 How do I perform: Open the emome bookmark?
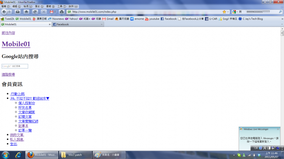[x=137, y=19]
